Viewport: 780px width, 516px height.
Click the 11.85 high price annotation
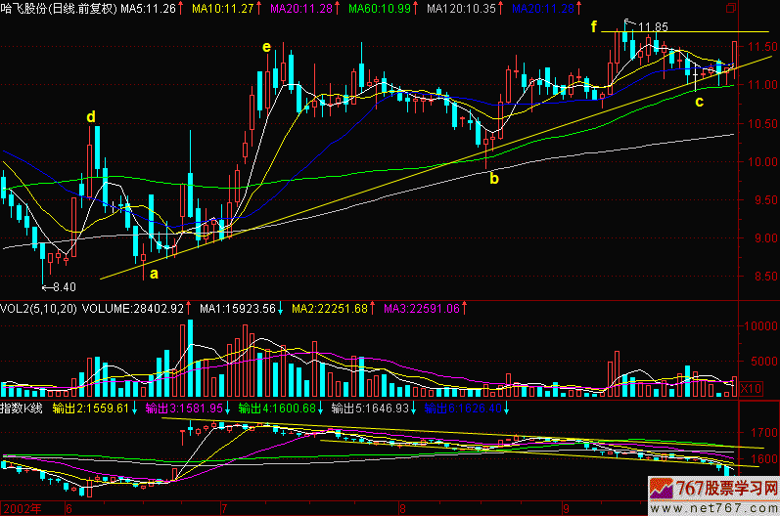click(653, 26)
